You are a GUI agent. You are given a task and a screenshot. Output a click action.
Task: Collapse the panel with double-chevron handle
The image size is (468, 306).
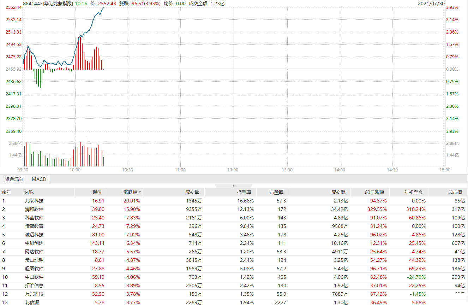pyautogui.click(x=233, y=186)
